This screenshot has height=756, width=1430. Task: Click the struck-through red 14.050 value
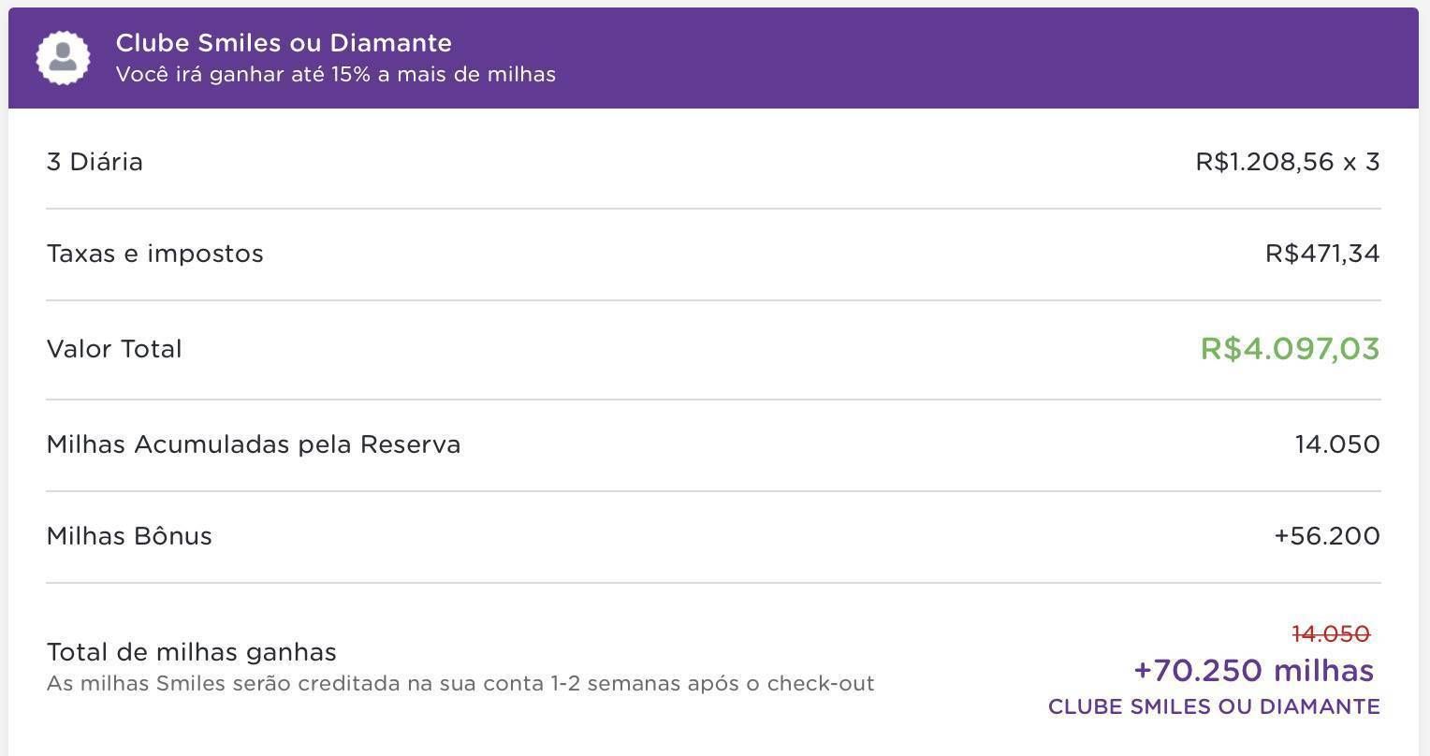[x=1331, y=634]
